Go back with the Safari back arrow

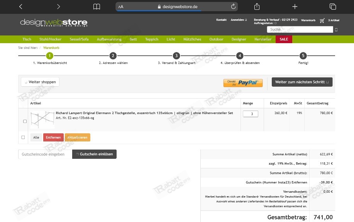[x=21, y=7]
